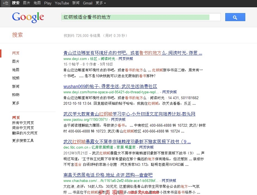Open result 武汉红钢城暴露女不屑李宗瑞
This screenshot has width=257, height=195.
(x=127, y=142)
